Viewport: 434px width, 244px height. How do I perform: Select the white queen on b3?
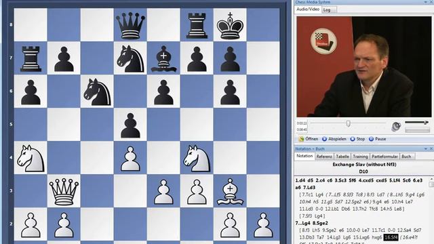tap(64, 191)
